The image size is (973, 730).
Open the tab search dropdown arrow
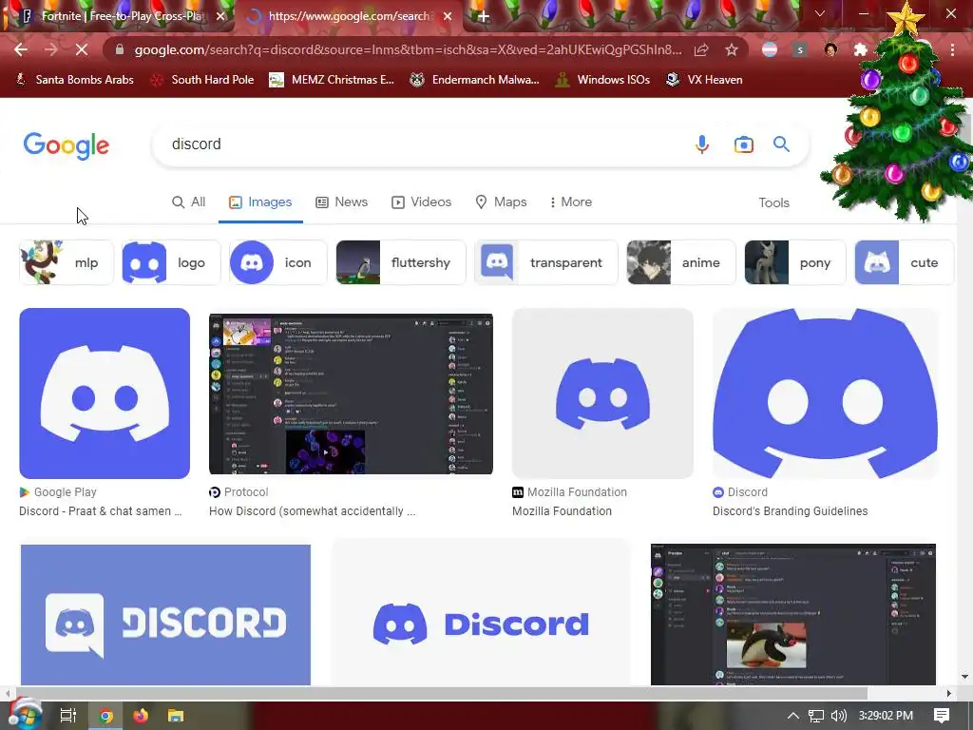[x=820, y=13]
